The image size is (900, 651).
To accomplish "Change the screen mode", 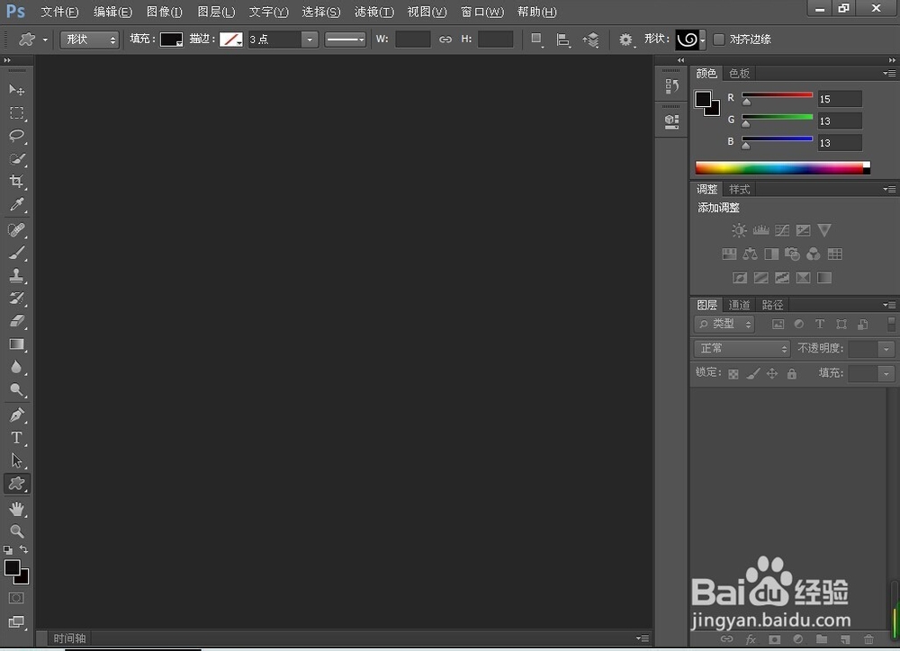I will pos(16,622).
